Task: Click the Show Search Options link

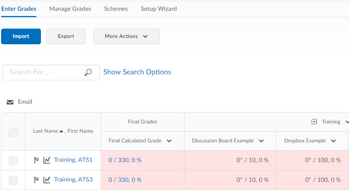Action: click(x=137, y=72)
